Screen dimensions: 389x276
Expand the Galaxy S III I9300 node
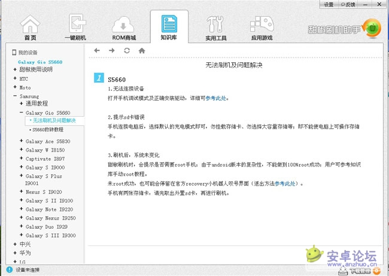tap(22, 235)
